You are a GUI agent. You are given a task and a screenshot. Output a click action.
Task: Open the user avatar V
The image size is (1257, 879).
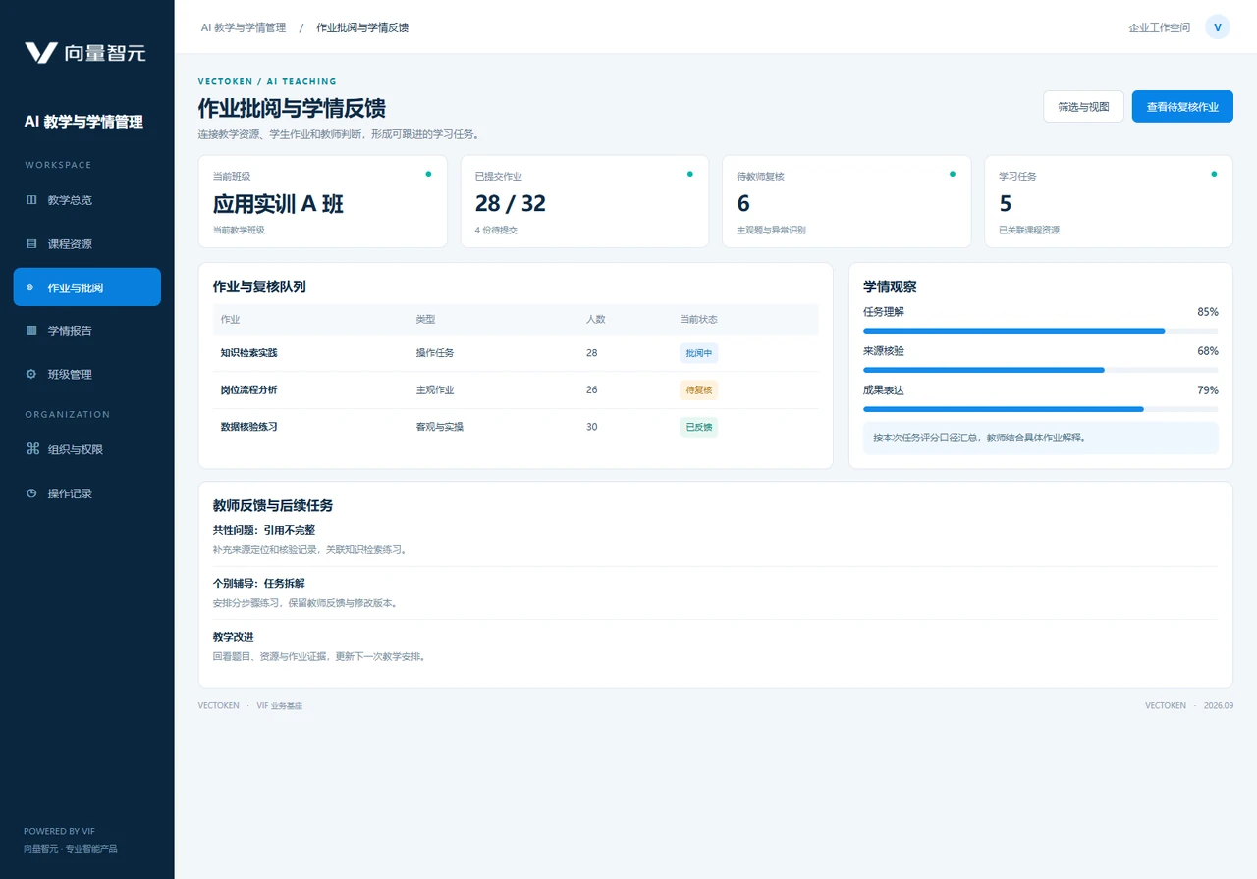point(1218,27)
